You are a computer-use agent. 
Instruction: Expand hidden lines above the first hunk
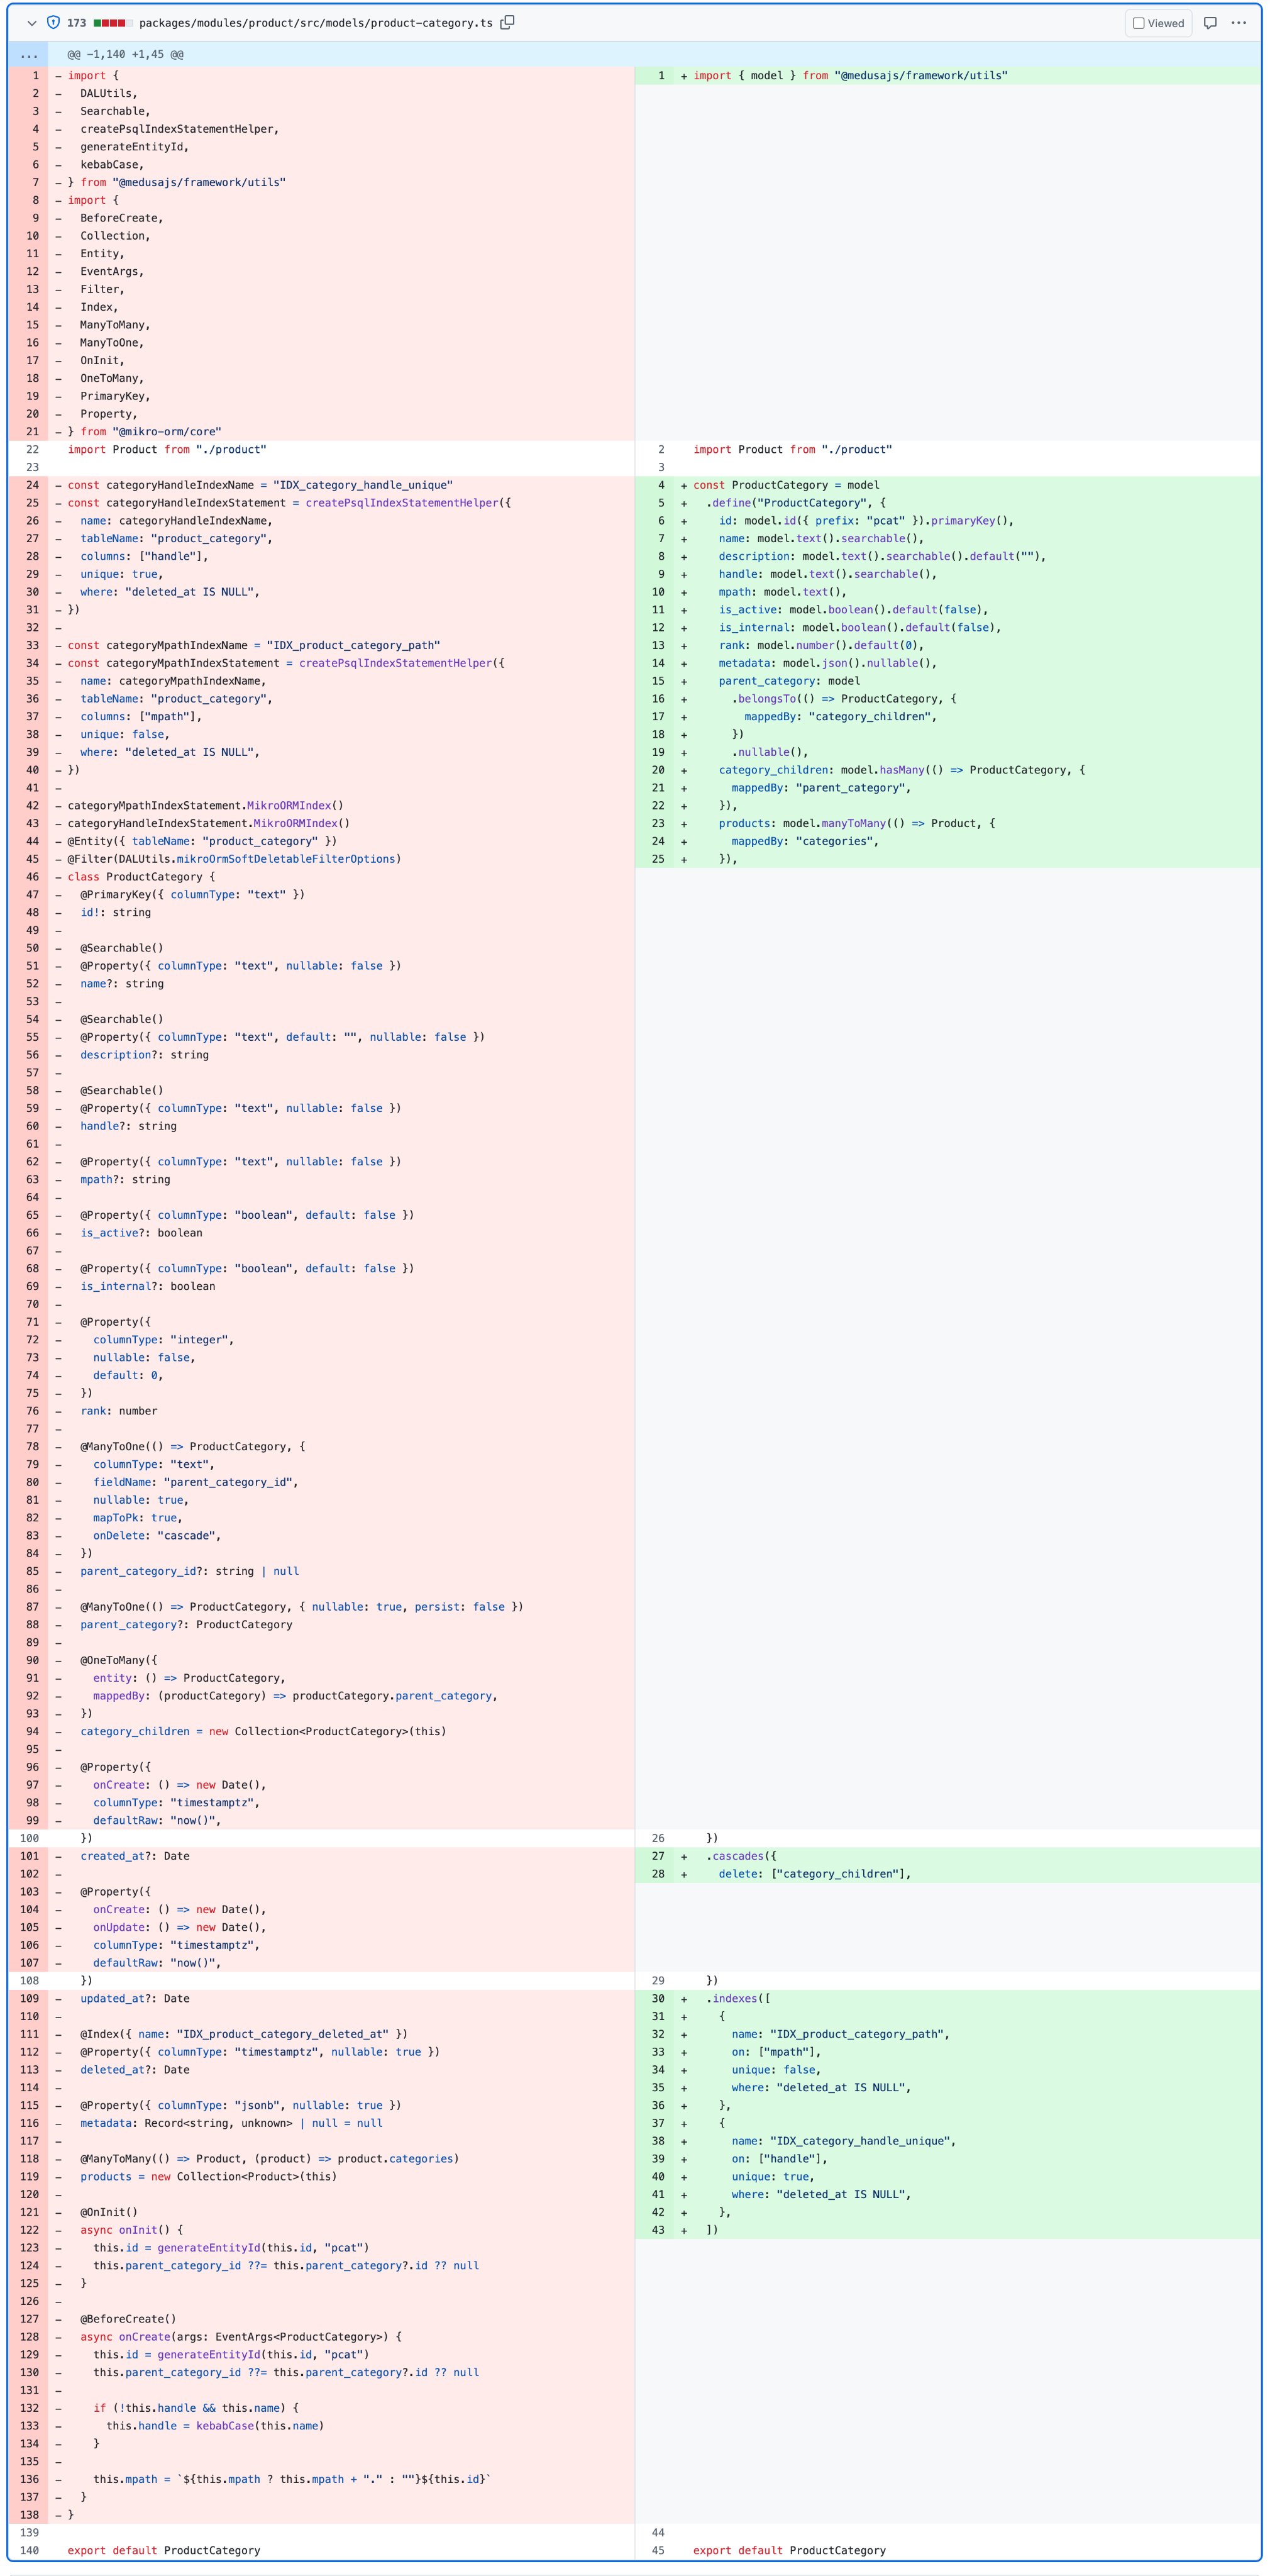[x=29, y=55]
